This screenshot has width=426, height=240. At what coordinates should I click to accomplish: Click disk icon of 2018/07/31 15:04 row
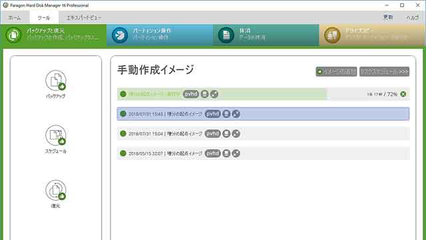pos(226,133)
